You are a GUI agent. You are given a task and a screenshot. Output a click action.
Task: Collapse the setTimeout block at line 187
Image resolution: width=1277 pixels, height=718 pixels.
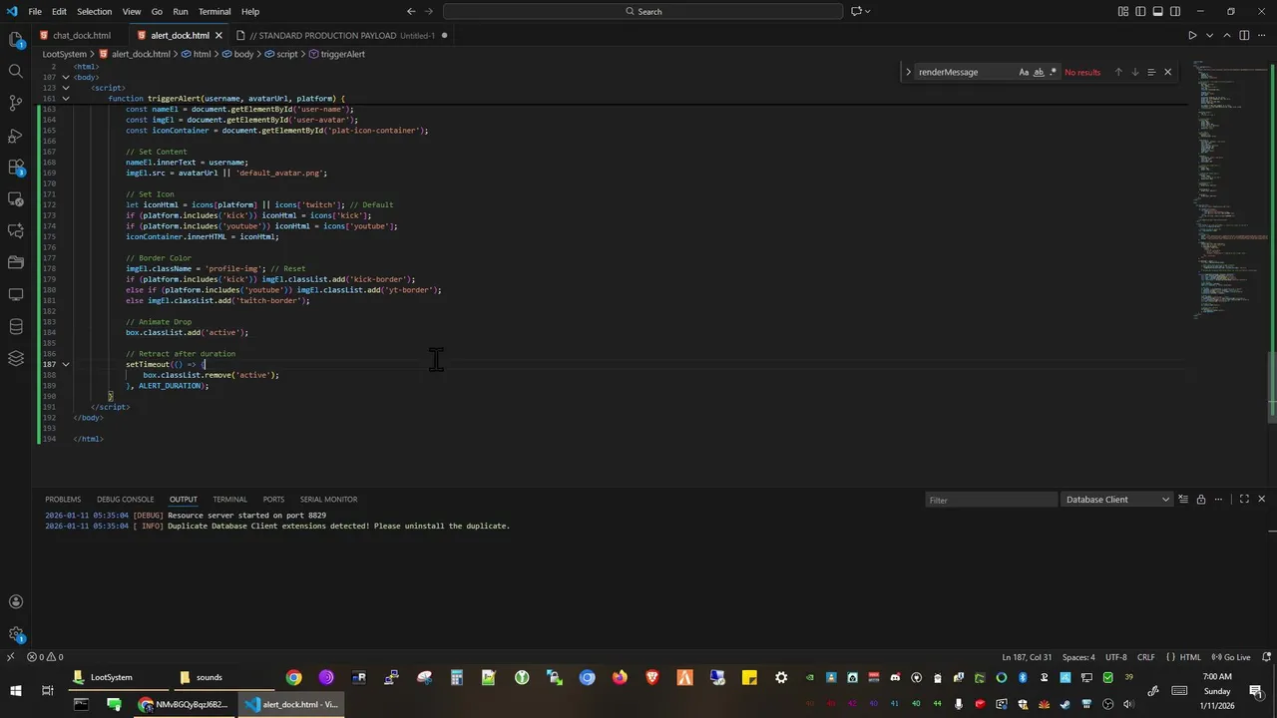(x=65, y=364)
